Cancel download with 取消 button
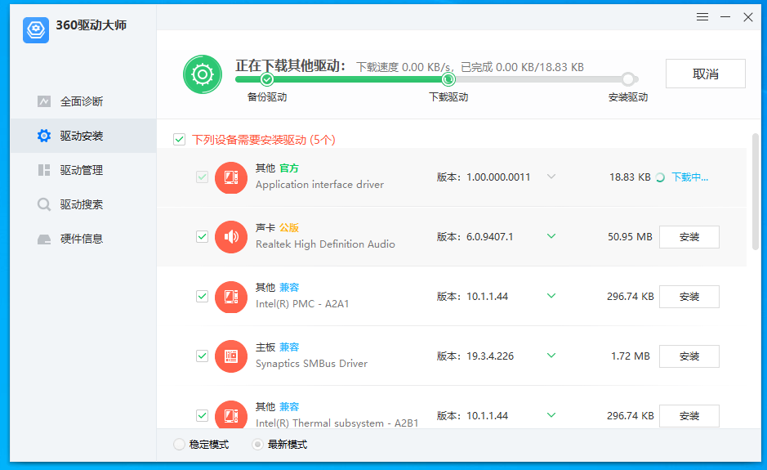767x470 pixels. [706, 74]
